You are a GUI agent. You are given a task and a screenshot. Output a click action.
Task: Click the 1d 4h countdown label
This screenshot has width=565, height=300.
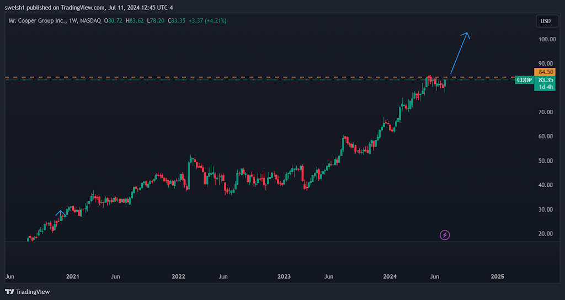tap(545, 87)
